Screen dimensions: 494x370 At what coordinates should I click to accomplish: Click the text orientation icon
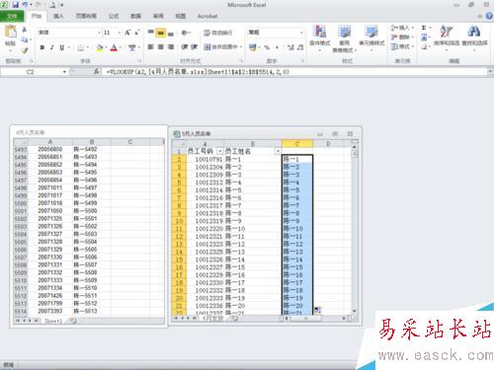tap(185, 33)
